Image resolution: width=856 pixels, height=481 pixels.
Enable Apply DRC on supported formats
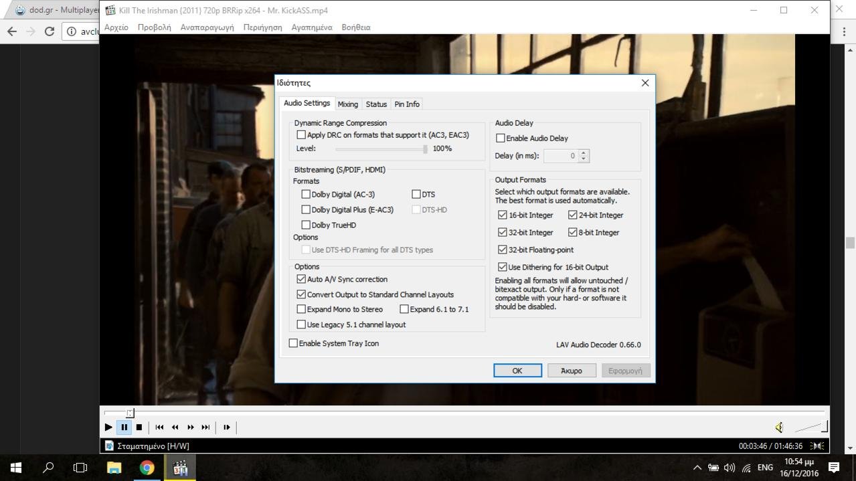point(301,135)
